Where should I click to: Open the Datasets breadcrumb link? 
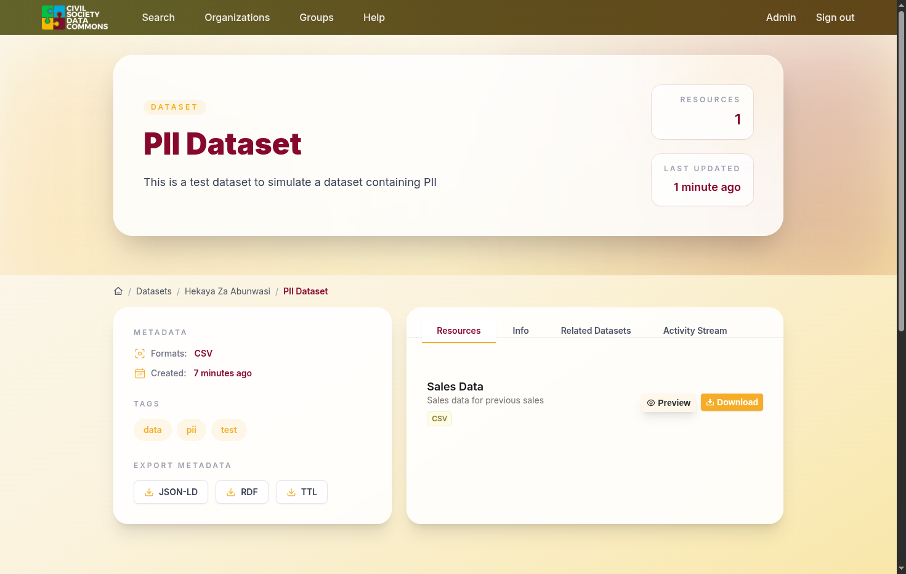click(154, 291)
